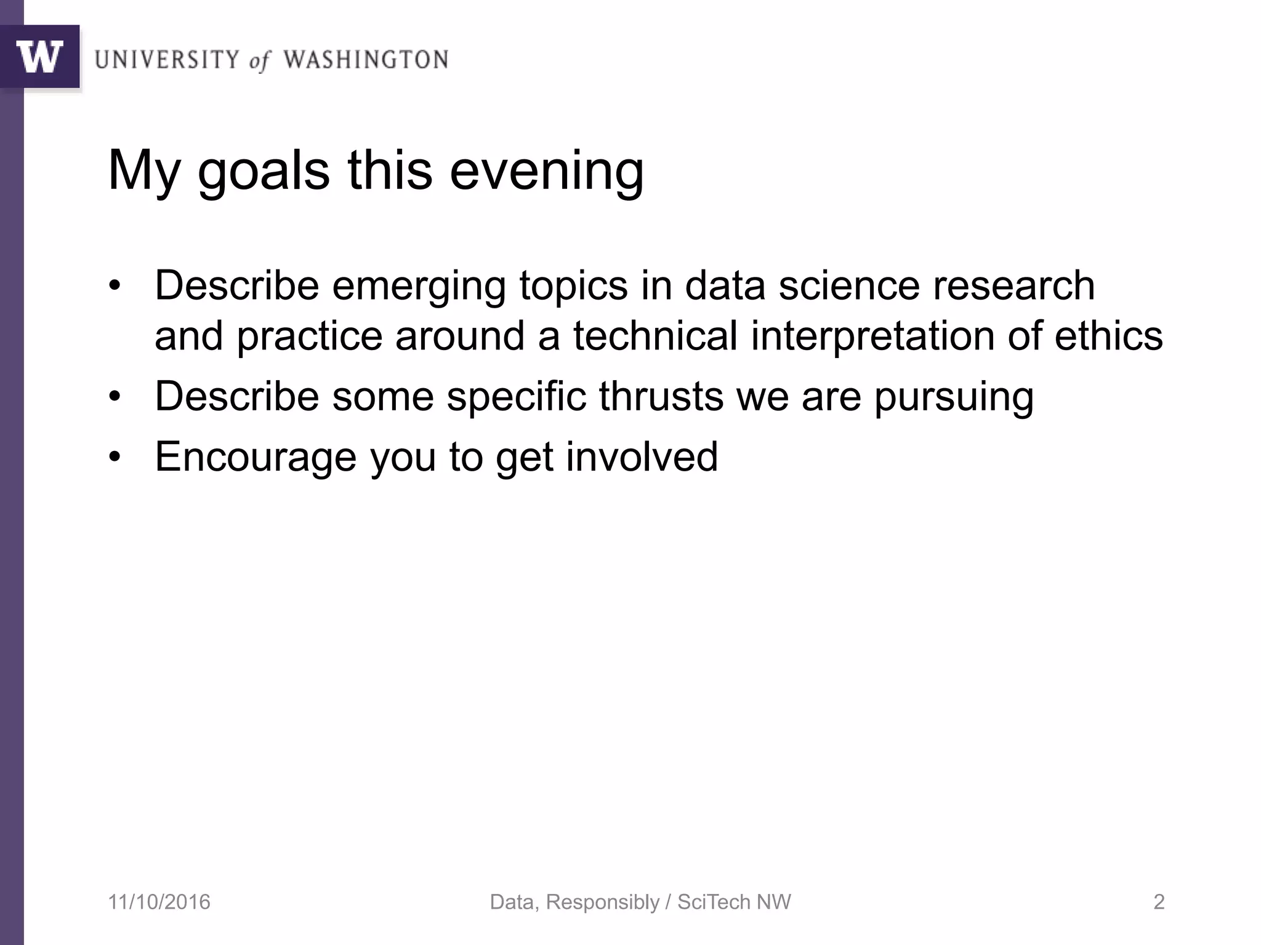The width and height of the screenshot is (1261, 945).
Task: Click the word 'involved' in last bullet
Action: (642, 457)
